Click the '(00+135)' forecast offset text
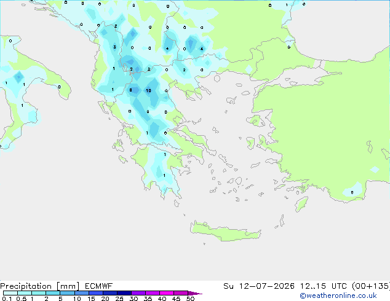The width and height of the screenshot is (390, 301). pyautogui.click(x=371, y=286)
